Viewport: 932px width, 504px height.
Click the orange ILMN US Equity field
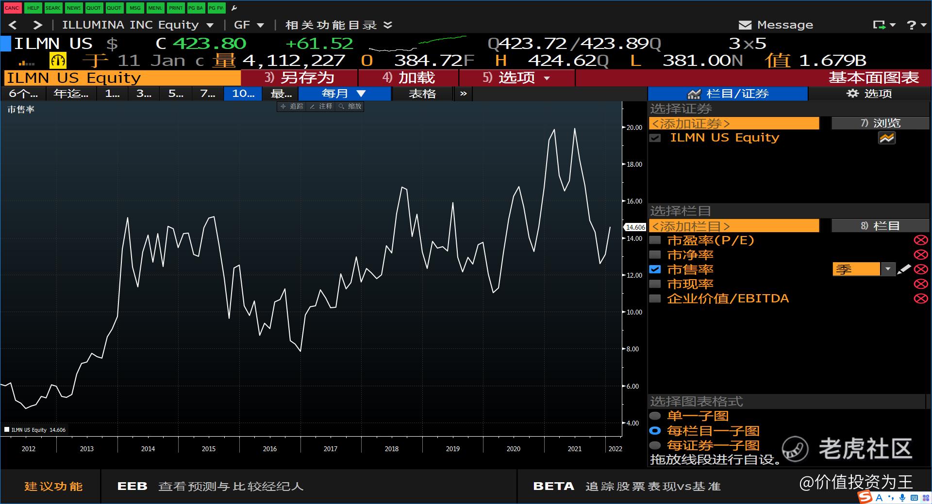pos(122,78)
